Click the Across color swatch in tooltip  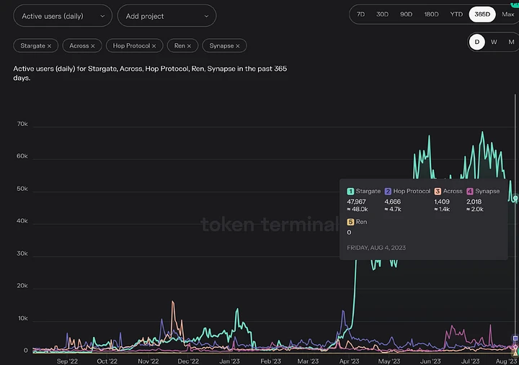tap(438, 191)
